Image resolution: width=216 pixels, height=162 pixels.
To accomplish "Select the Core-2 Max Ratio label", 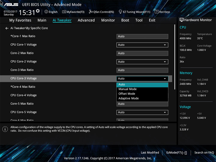I will (x=22, y=53).
